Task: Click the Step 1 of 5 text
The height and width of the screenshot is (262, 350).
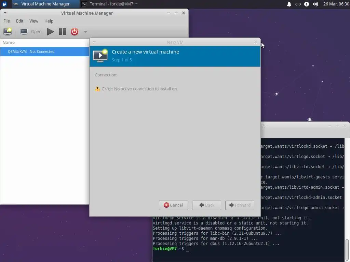Action: [122, 60]
